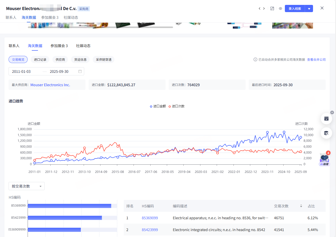Click the calendar icon in date range
The width and height of the screenshot is (336, 237).
(80, 71)
